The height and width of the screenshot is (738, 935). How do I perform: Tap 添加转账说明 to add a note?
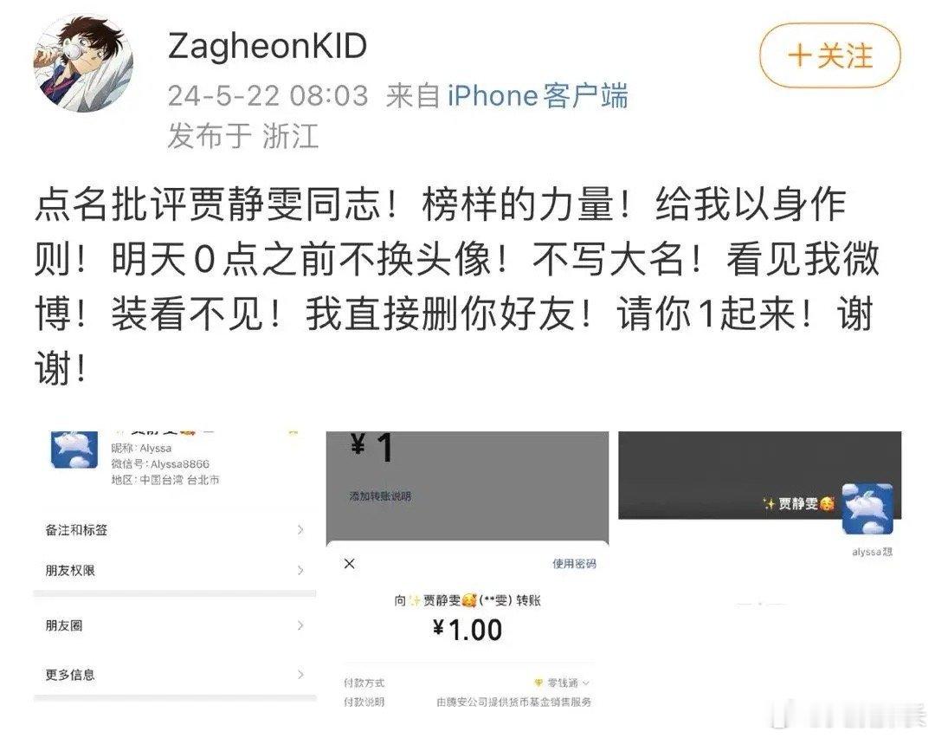click(x=380, y=495)
